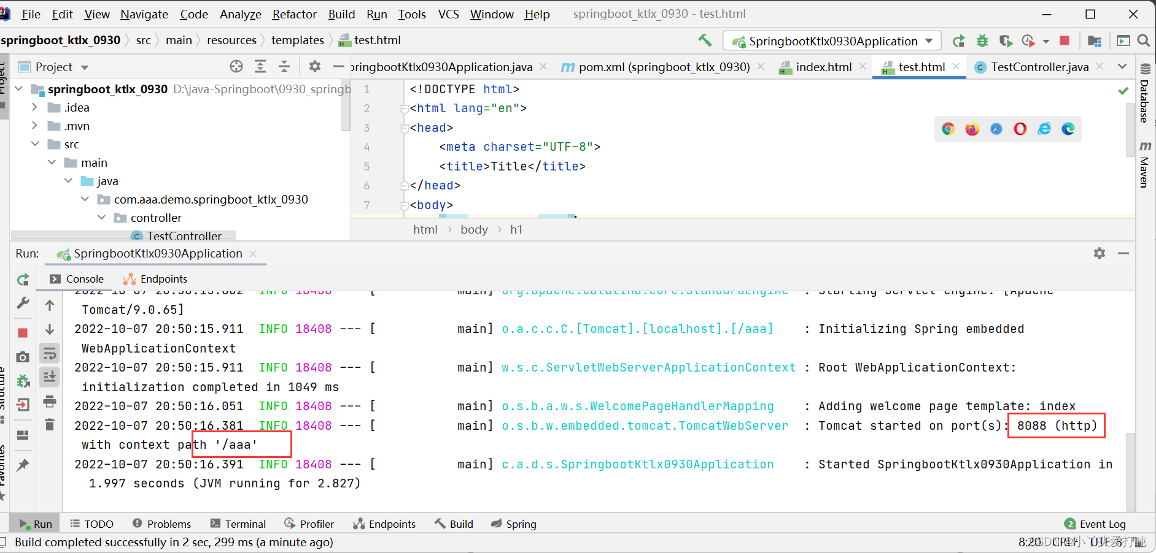This screenshot has width=1156, height=553.
Task: Toggle scroll to end of console
Action: point(50,377)
